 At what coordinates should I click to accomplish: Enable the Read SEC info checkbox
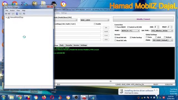115,41
